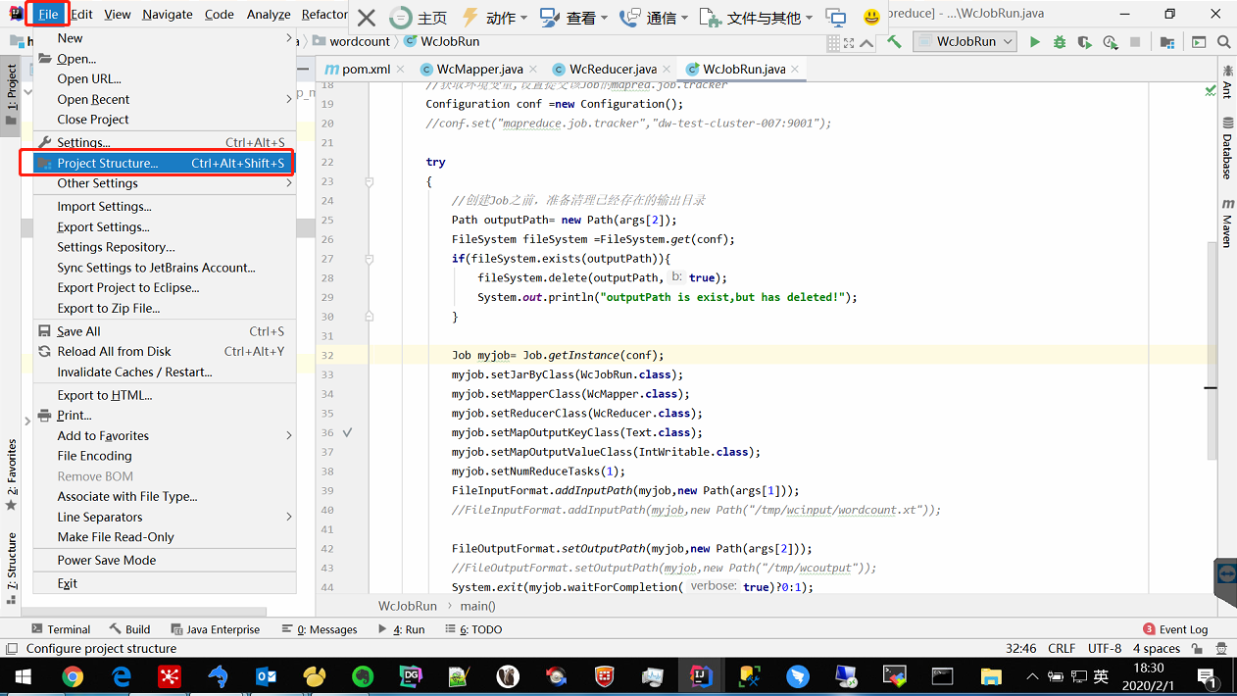Switch to WcReducer.java editor tab
Image resolution: width=1237 pixels, height=696 pixels.
pyautogui.click(x=612, y=69)
